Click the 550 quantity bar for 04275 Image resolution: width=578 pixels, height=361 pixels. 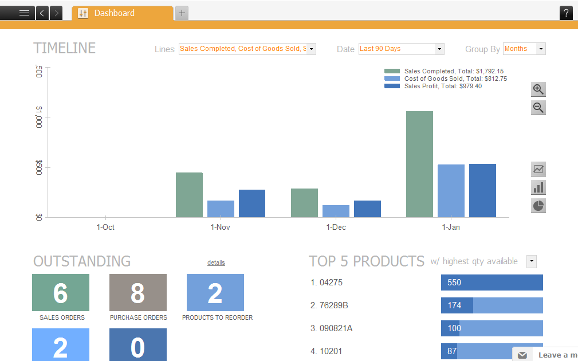pyautogui.click(x=492, y=282)
